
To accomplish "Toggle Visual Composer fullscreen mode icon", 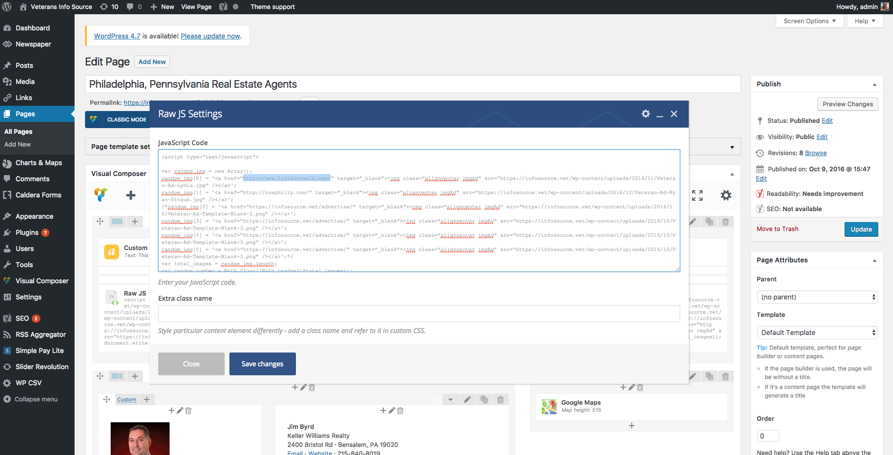I will click(697, 195).
